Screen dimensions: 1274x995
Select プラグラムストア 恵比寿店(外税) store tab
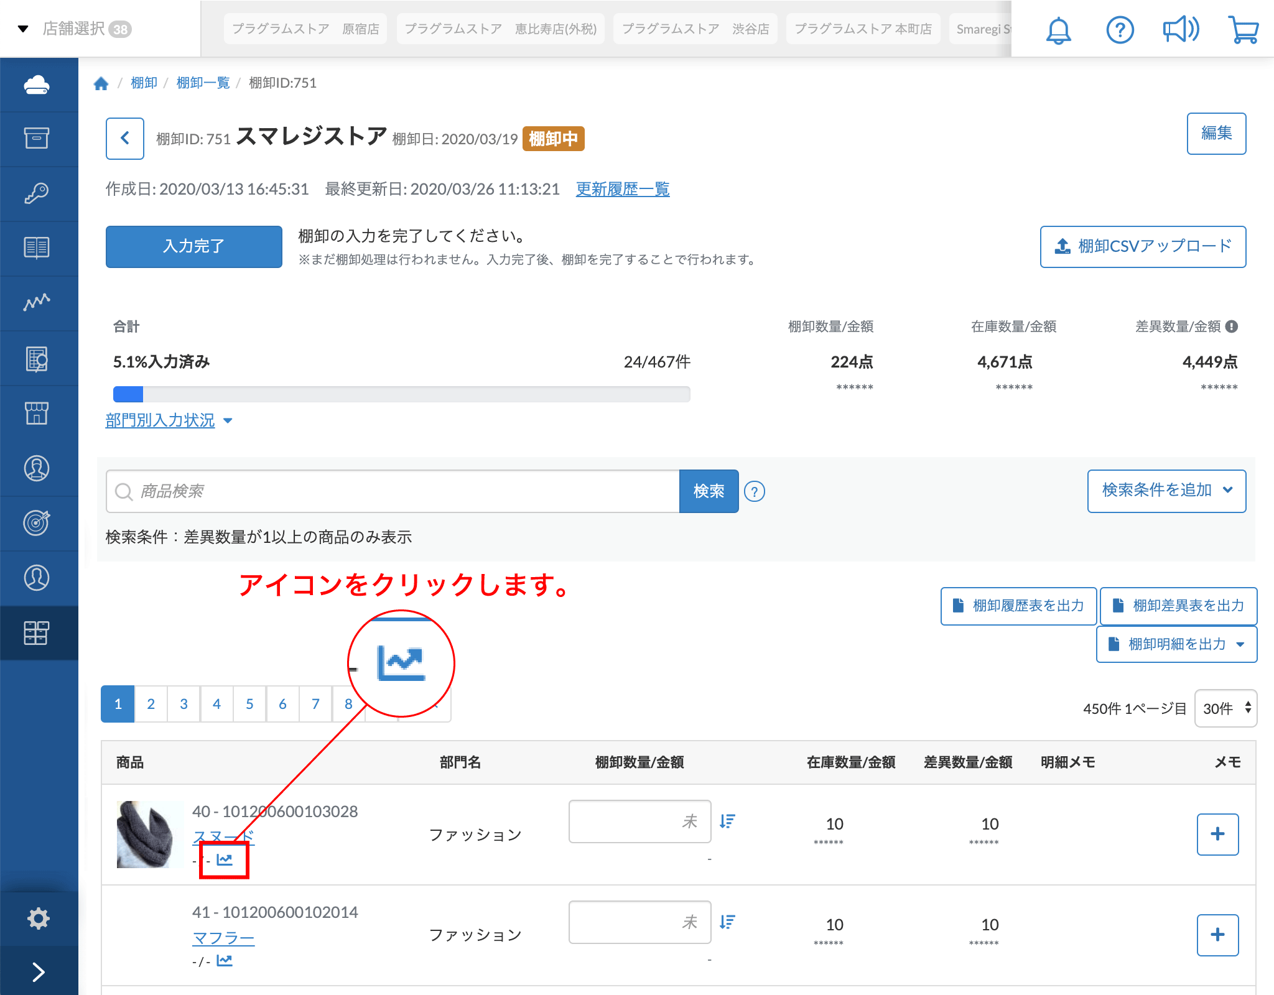coord(500,29)
